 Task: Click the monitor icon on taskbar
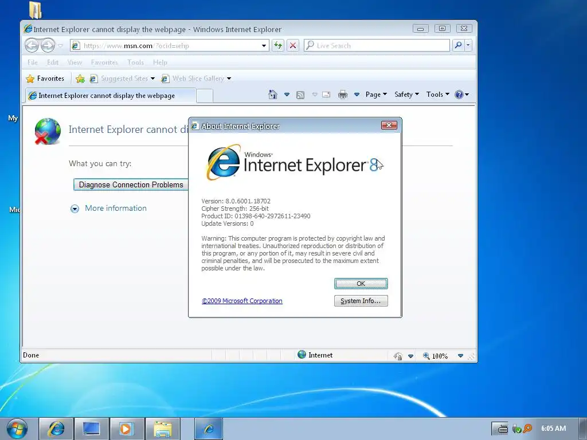tap(91, 429)
